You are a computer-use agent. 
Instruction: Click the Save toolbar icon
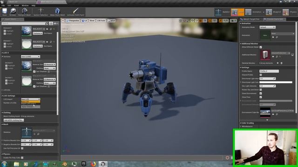tap(5, 12)
